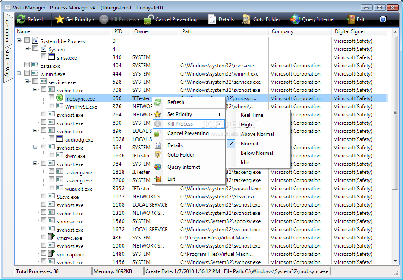Click the star Set Priority toolbar icon
This screenshot has width=403, height=280.
60,19
